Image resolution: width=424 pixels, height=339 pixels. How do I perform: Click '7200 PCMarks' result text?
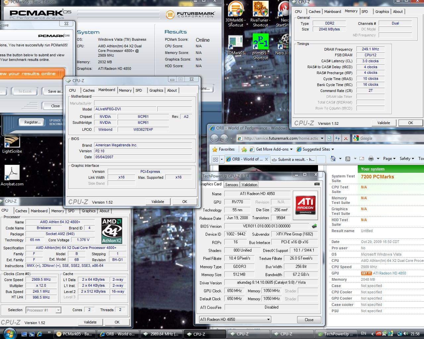(x=377, y=177)
